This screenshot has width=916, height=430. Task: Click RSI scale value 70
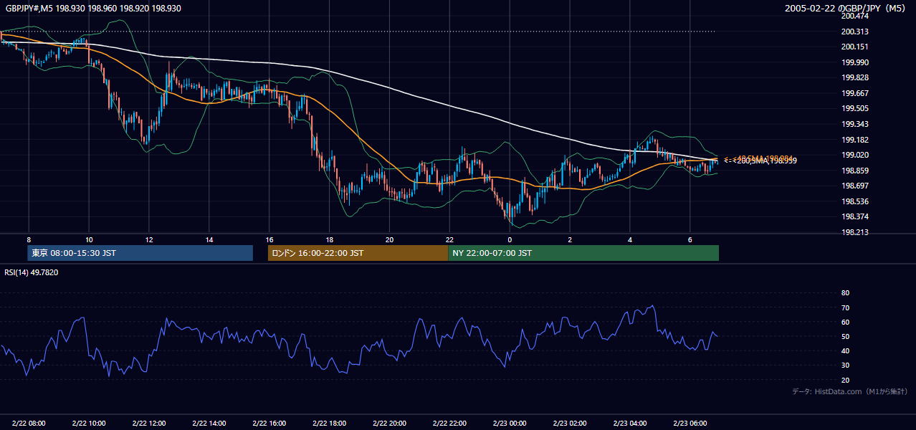pyautogui.click(x=845, y=307)
